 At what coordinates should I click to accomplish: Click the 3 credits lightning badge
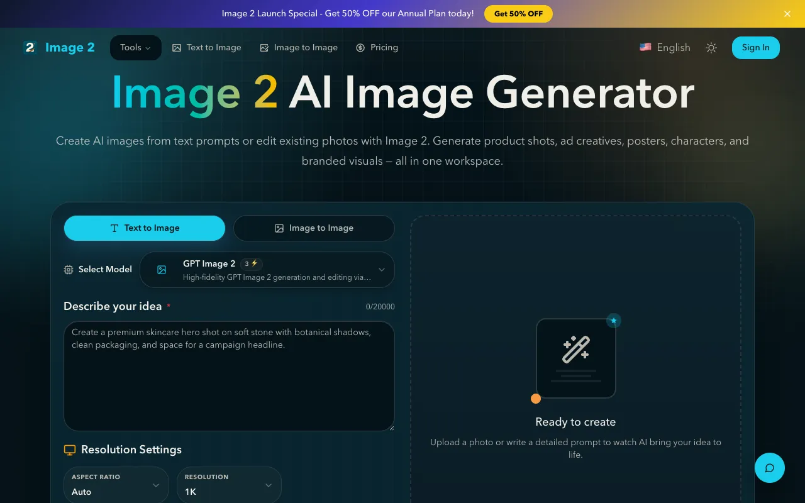coord(252,264)
